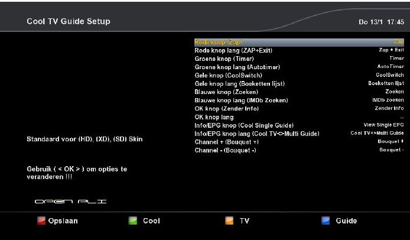Change the AutoTimer value

tap(391, 66)
